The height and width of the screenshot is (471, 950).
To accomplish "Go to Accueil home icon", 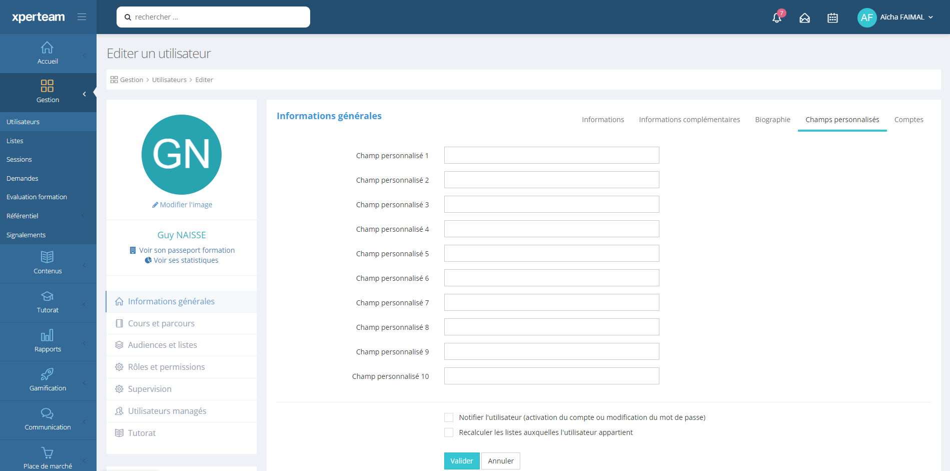I will click(48, 48).
